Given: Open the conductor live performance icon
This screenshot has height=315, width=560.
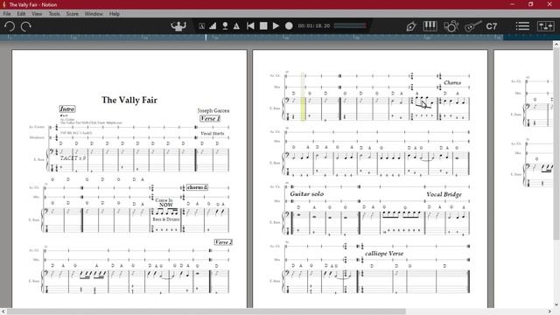Looking at the screenshot, I should coord(178,26).
